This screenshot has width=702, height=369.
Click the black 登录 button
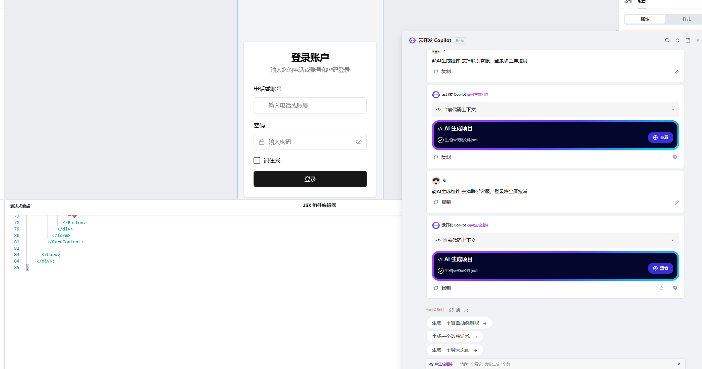pos(310,179)
